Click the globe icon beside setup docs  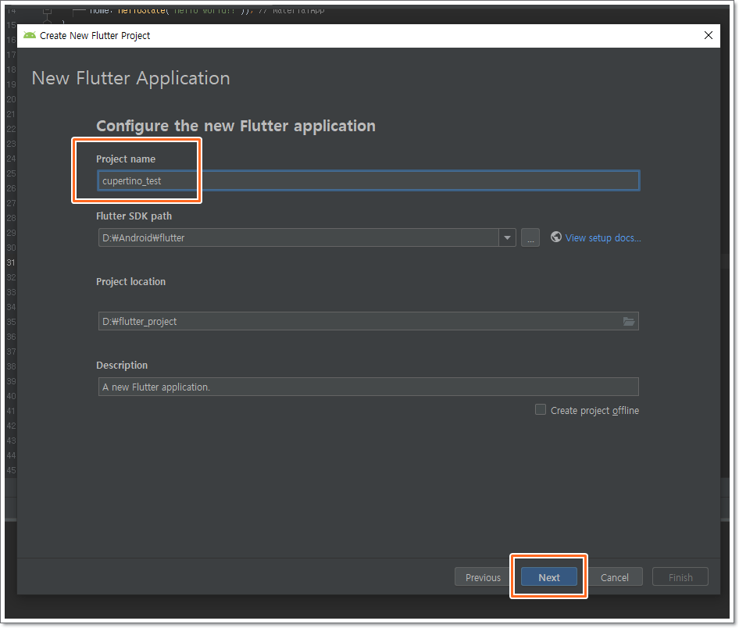point(556,237)
